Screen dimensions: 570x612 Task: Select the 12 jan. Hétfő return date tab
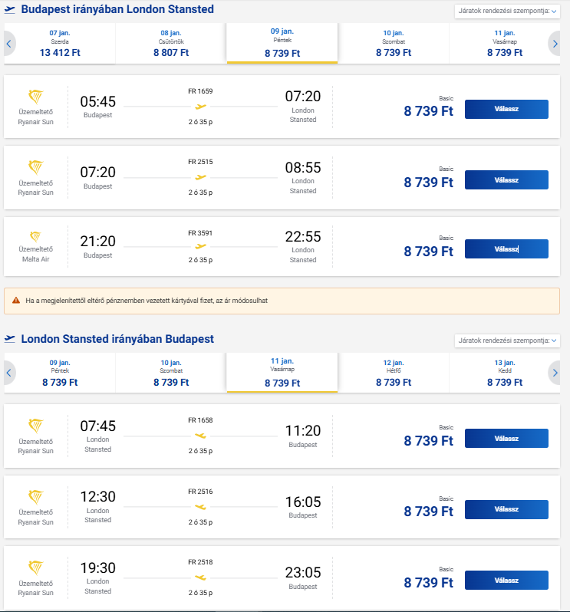pyautogui.click(x=394, y=373)
